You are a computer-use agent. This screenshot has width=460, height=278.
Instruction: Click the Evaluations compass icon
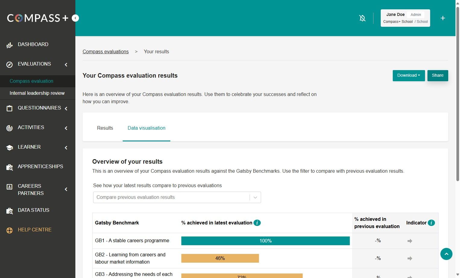[x=10, y=64]
